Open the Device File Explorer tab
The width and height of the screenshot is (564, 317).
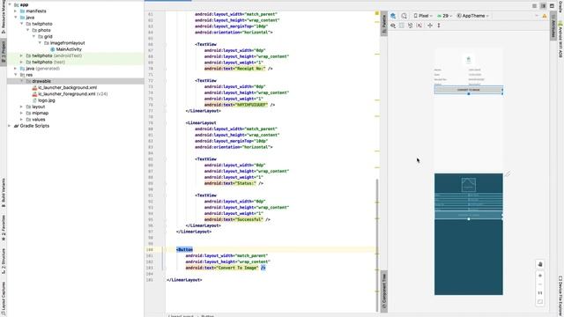click(560, 296)
